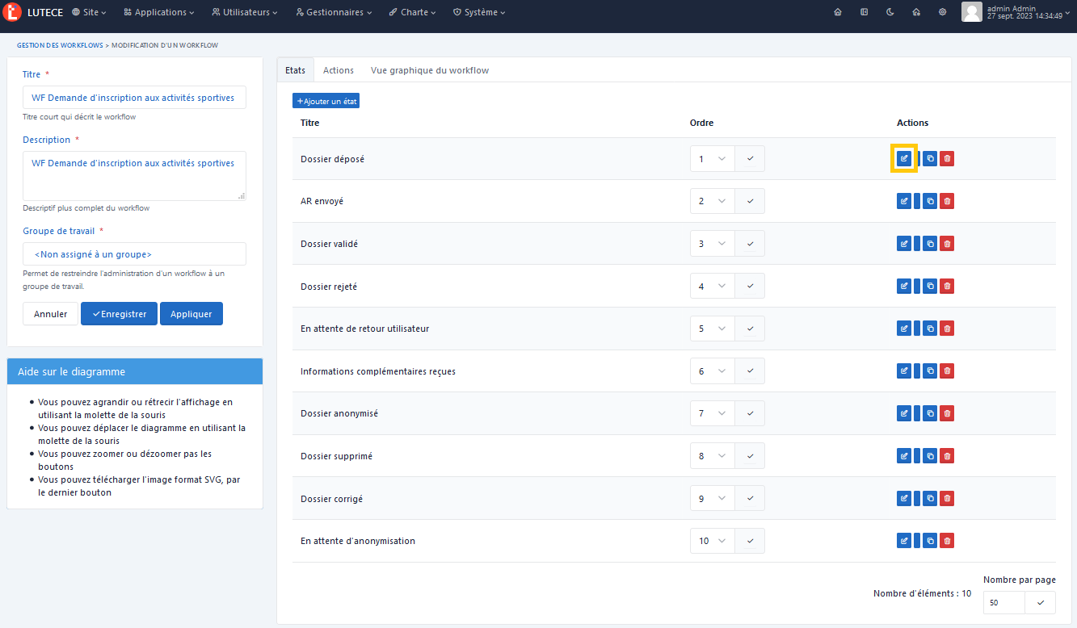Screen dimensions: 1077x628
Task: Expand the admin Admin user menu
Action: click(1016, 12)
